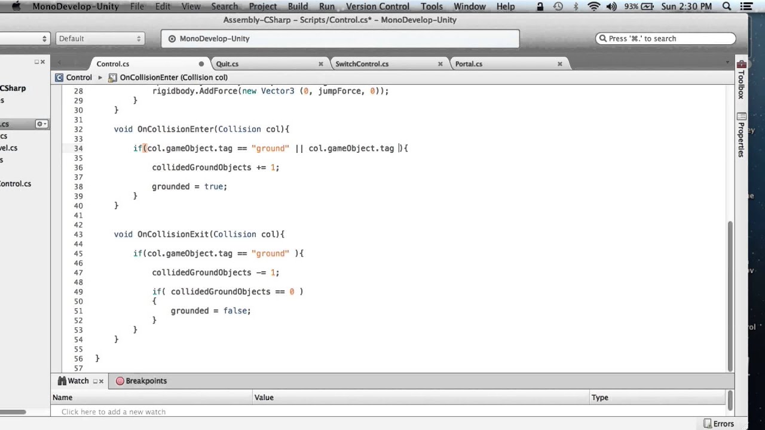
Task: Open the Help menu
Action: tap(506, 7)
